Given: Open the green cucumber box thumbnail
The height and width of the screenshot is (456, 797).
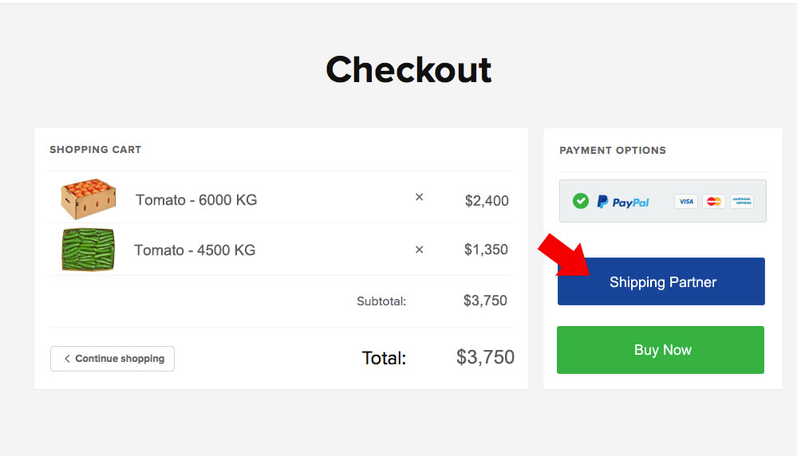Looking at the screenshot, I should 88,250.
